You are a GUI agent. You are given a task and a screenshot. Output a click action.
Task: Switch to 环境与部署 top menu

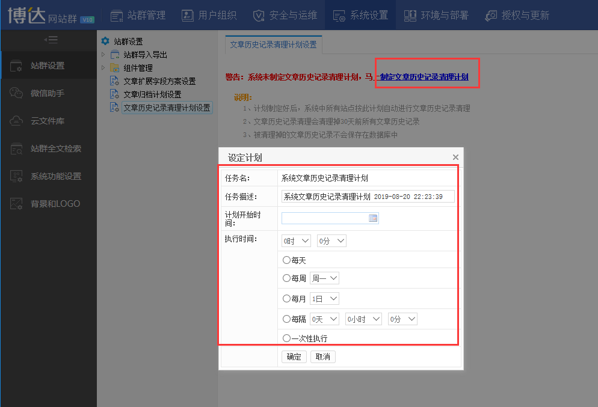tap(436, 15)
